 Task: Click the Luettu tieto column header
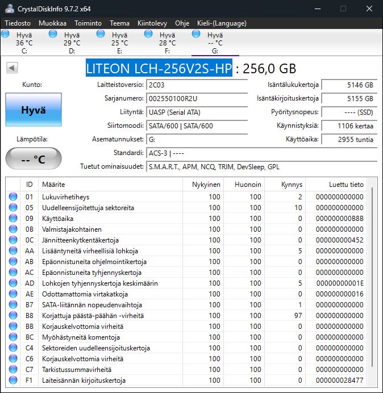[x=345, y=185]
